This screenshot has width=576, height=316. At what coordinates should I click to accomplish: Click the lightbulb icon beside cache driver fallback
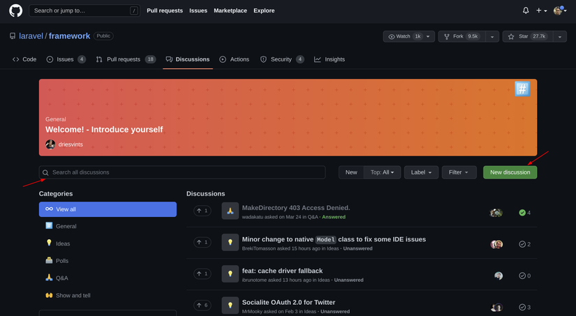point(230,273)
